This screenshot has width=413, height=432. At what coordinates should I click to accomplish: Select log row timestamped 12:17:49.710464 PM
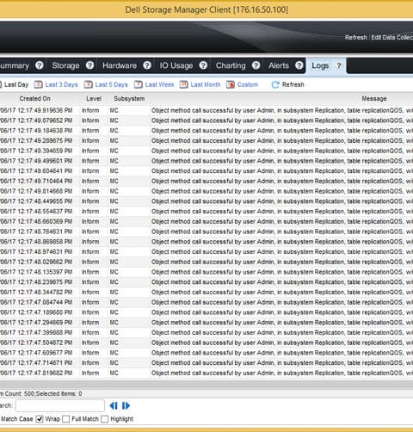[206, 181]
